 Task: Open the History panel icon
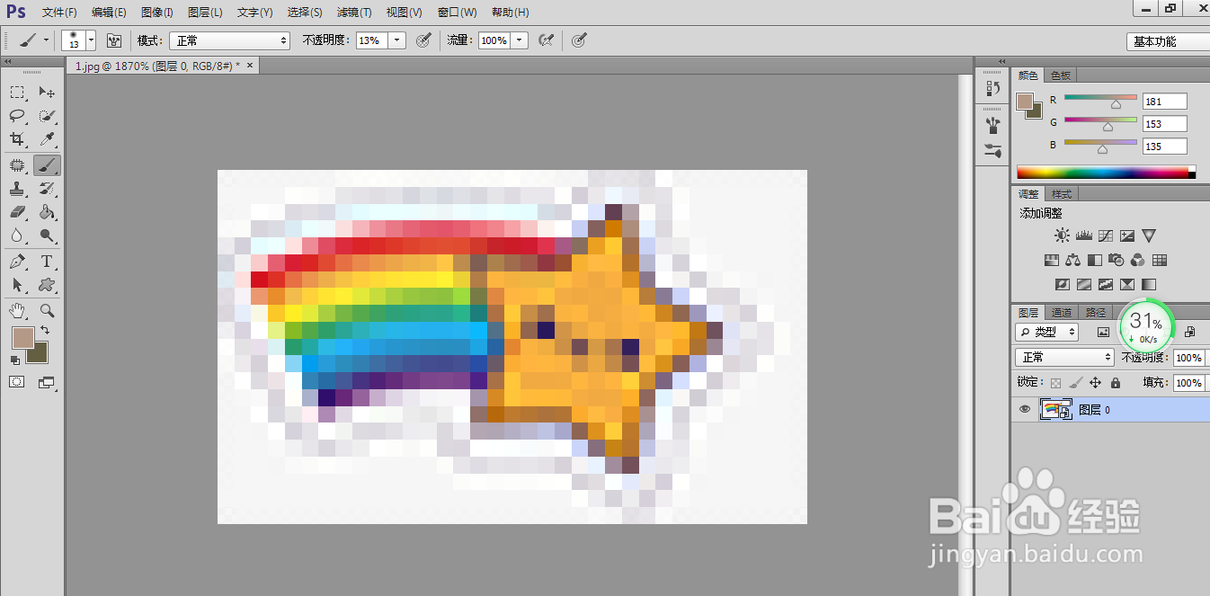coord(992,88)
